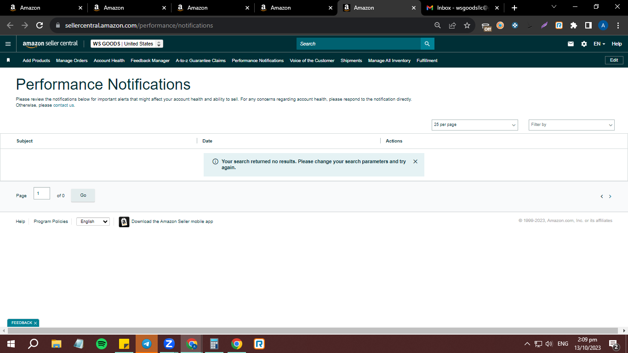
Task: Click the orange circular extension icon
Action: pos(500,25)
